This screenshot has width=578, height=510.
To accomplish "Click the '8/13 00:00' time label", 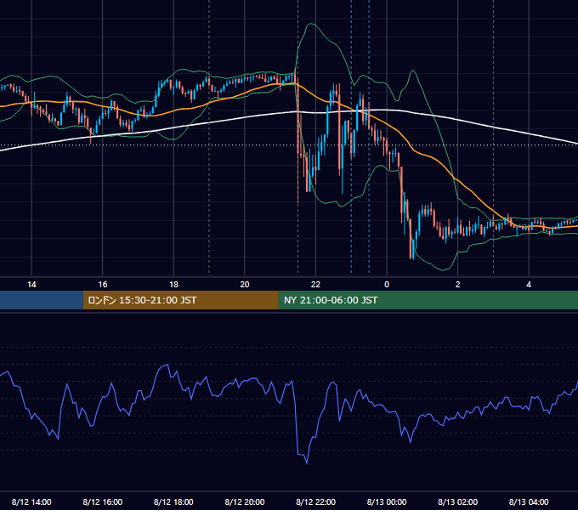I will coord(387,501).
